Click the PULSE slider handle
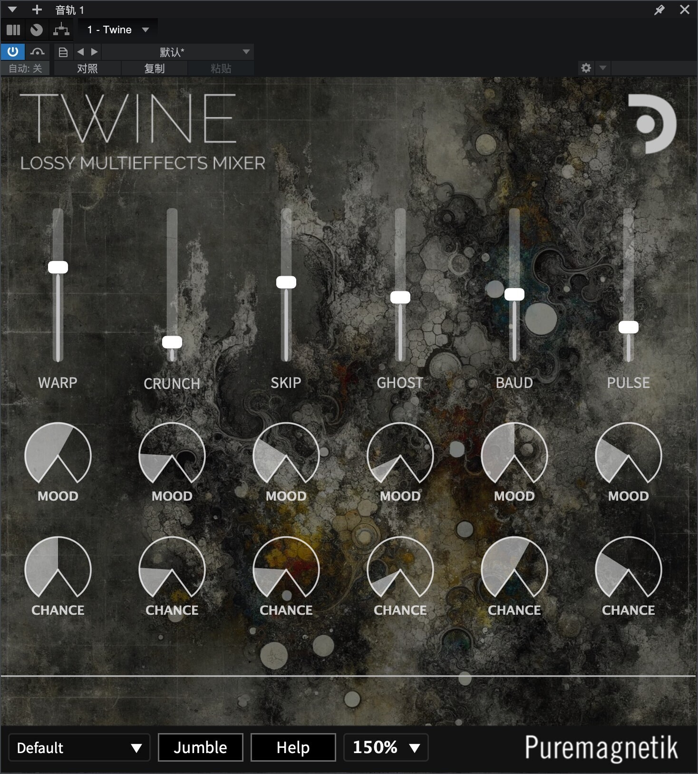 tap(629, 327)
